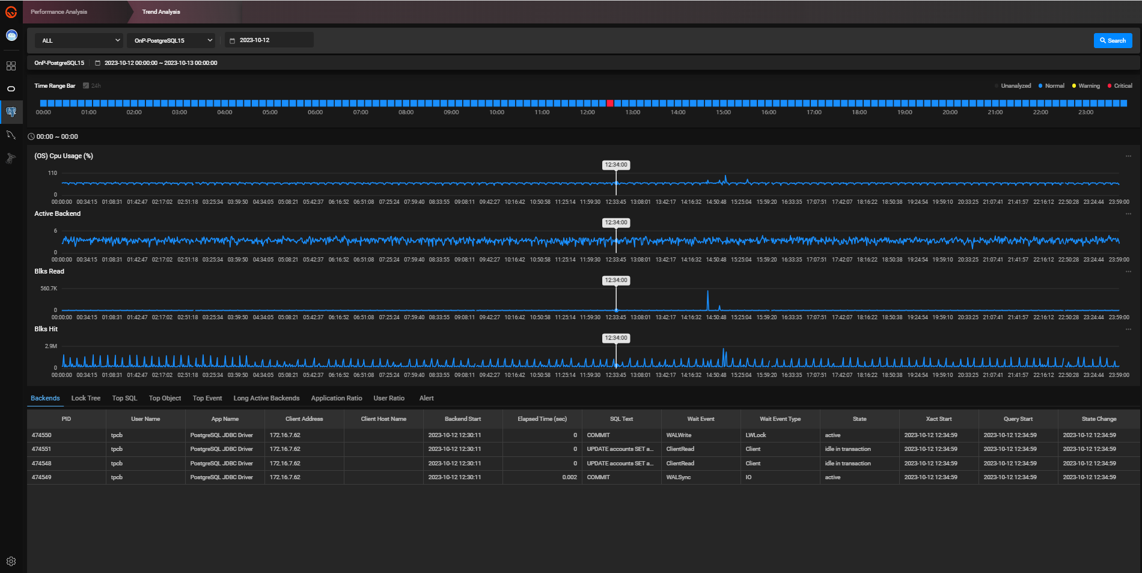The image size is (1142, 573).
Task: Switch to the Lock Tree tab
Action: point(85,398)
